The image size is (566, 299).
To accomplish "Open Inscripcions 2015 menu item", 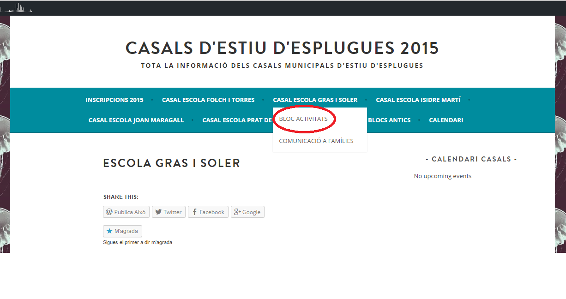I will click(114, 100).
